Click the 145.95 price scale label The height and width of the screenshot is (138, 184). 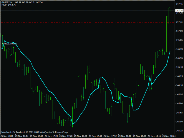[x=179, y=94]
